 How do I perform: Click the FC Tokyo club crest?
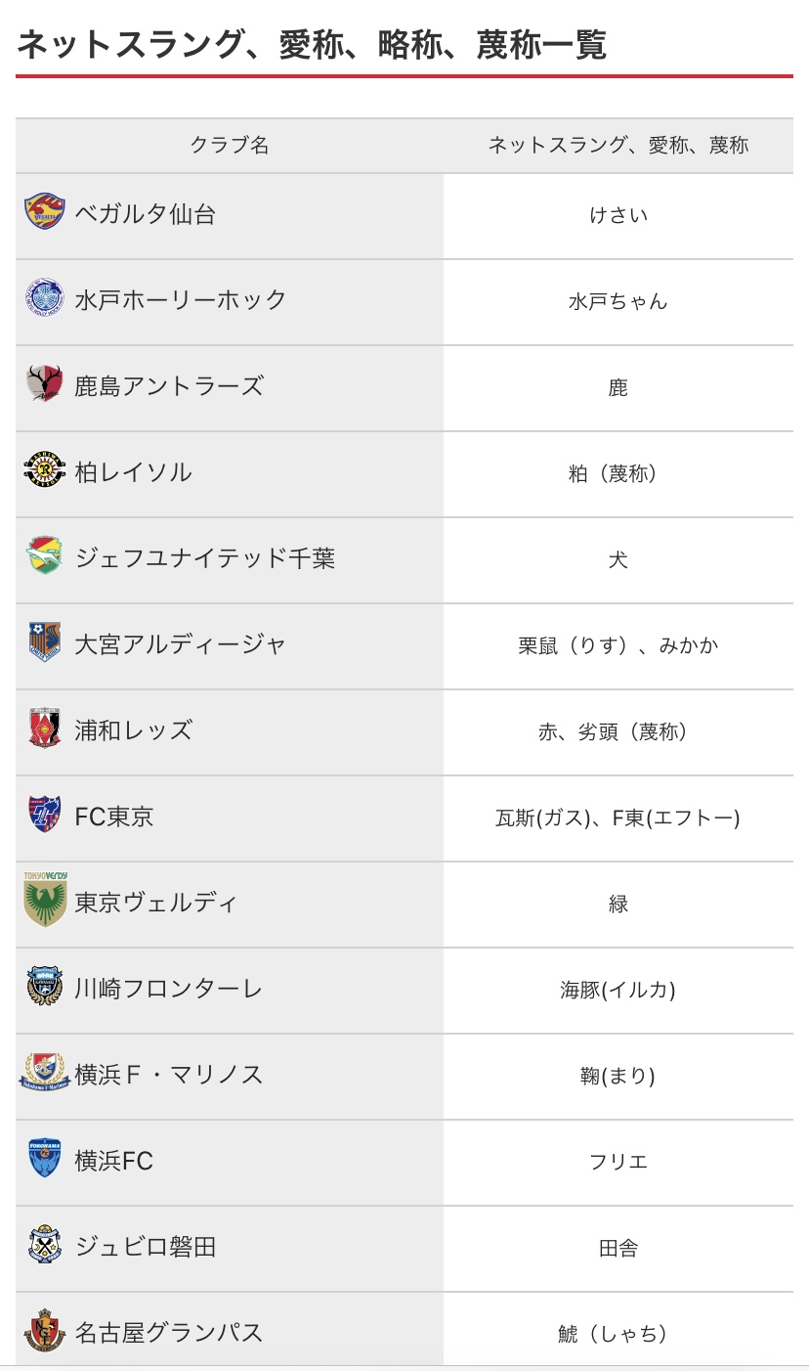[45, 815]
